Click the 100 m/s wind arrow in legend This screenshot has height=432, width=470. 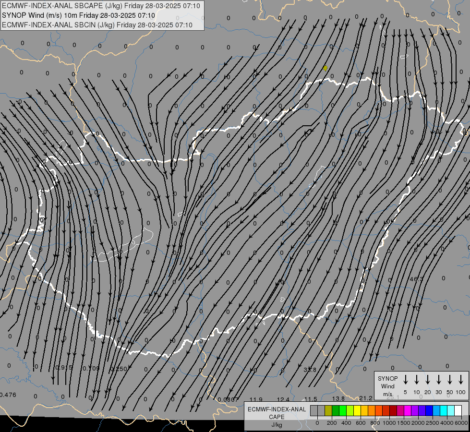coord(461,380)
